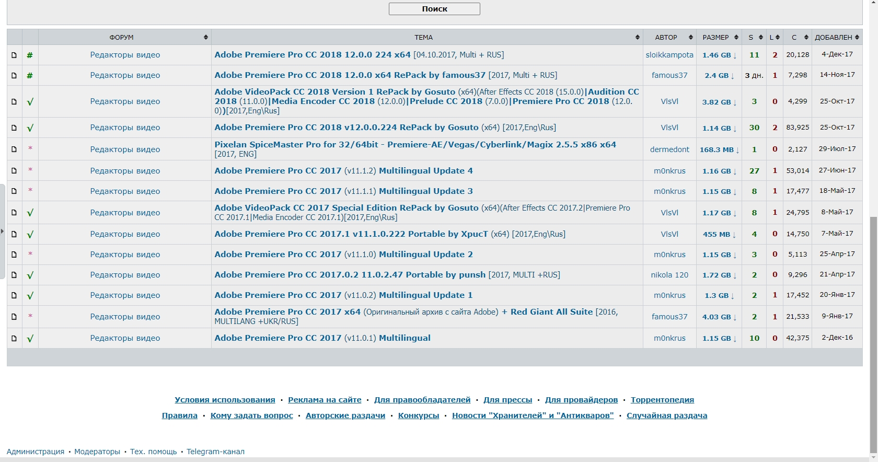Click page icon for CC 2017 v11.0.1 row
Viewport: 878px width, 462px height.
[x=14, y=338]
